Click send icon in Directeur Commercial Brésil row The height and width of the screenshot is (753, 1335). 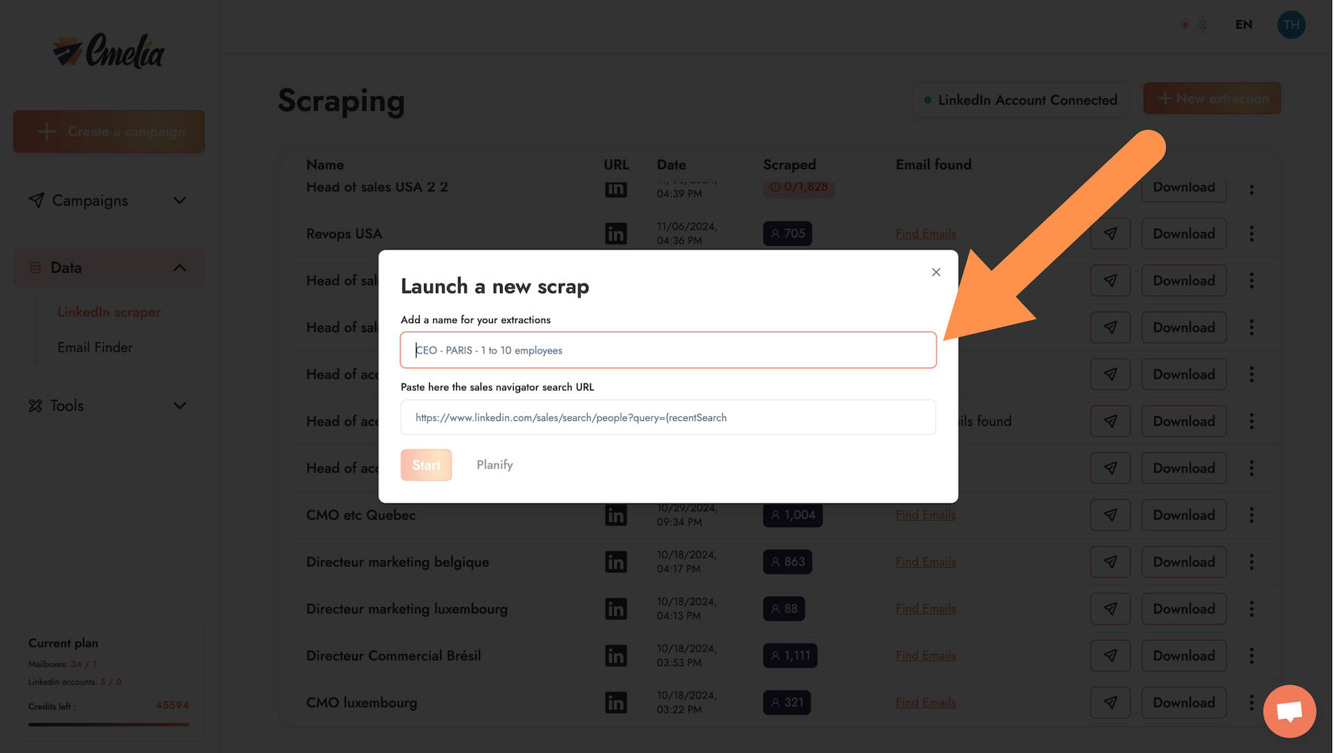(x=1110, y=656)
